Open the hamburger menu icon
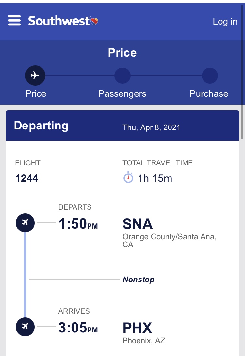 click(x=14, y=21)
